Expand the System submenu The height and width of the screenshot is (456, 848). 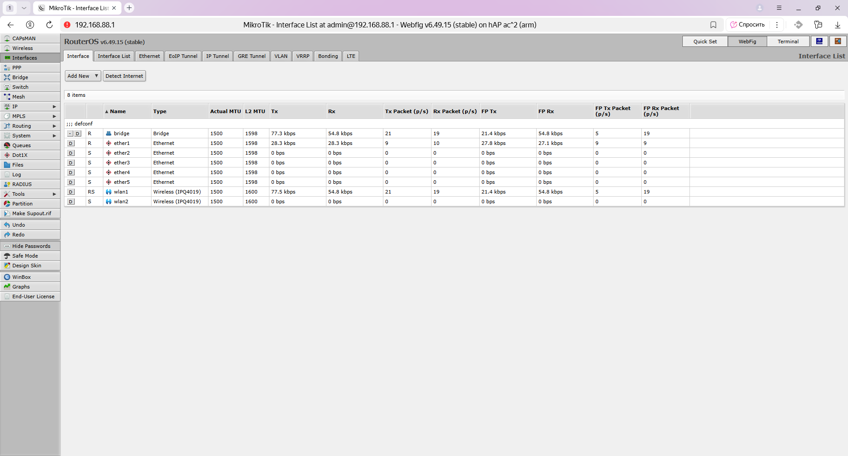(x=30, y=136)
